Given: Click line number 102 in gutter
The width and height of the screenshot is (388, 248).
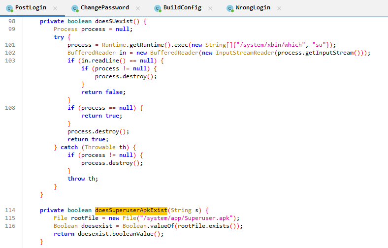Looking at the screenshot, I should point(10,53).
